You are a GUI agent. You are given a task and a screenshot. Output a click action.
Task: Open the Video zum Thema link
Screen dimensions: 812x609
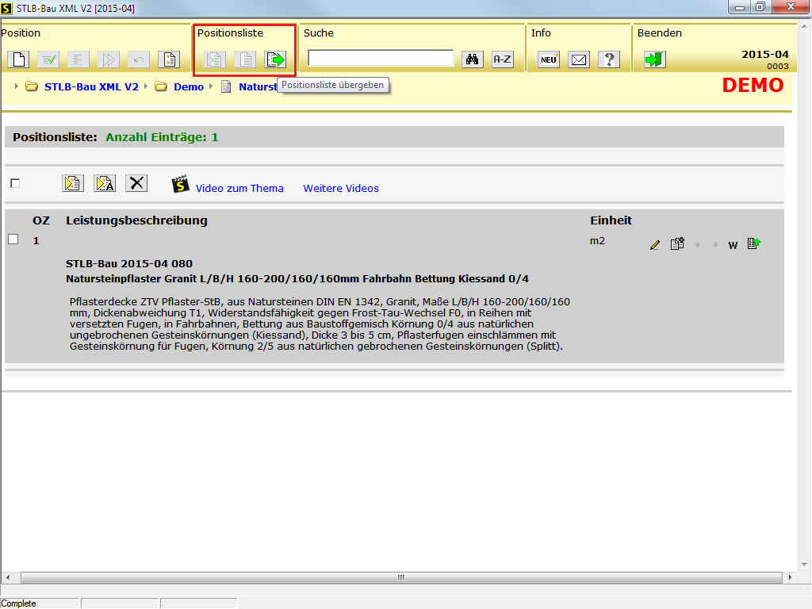tap(239, 189)
